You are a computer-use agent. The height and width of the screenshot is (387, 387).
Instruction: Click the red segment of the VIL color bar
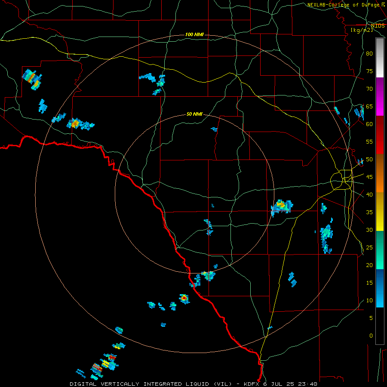tap(380, 135)
